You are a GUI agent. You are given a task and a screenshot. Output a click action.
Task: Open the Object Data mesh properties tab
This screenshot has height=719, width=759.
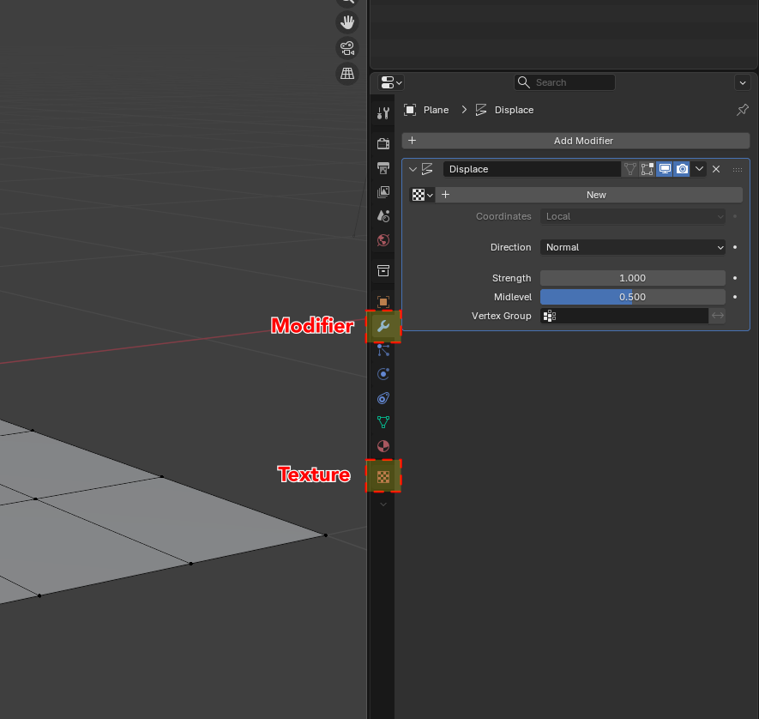(383, 422)
